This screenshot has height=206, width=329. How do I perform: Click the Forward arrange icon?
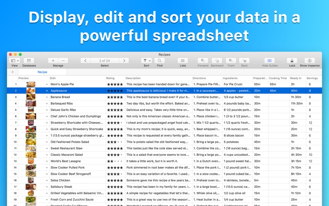coord(203,61)
